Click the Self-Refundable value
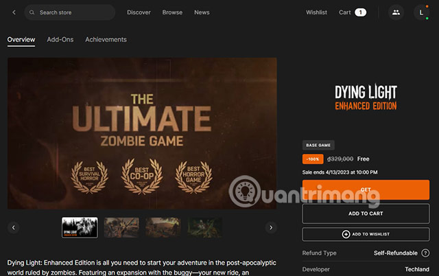The height and width of the screenshot is (276, 439). (396, 253)
